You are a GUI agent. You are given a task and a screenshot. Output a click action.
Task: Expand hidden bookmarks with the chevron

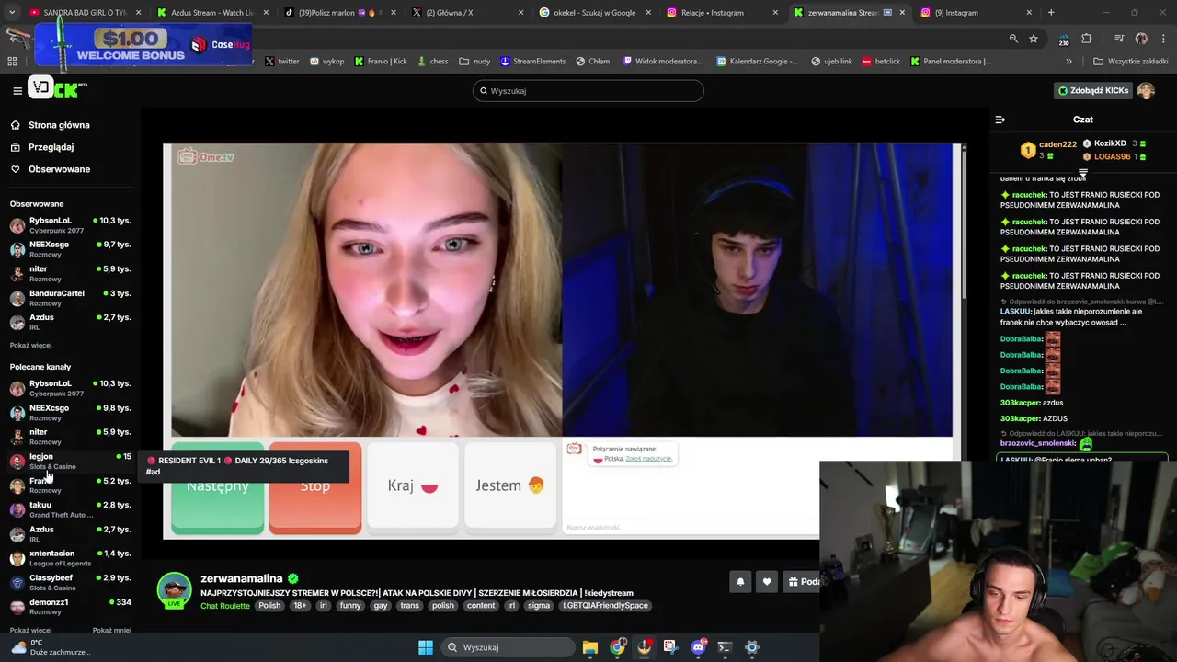coord(1068,62)
